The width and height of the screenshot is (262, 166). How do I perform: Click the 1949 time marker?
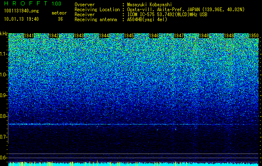pos(229,36)
